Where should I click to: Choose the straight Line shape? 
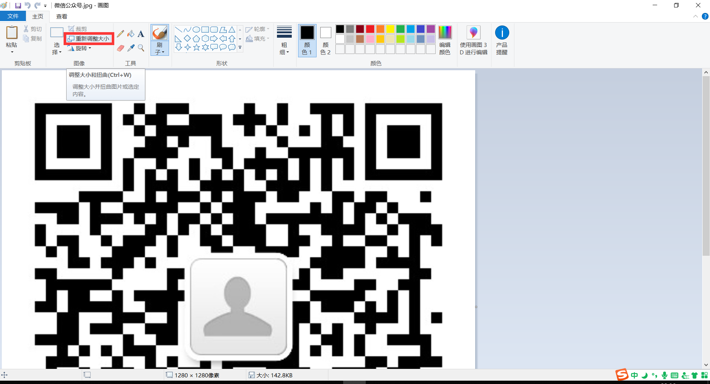point(179,30)
